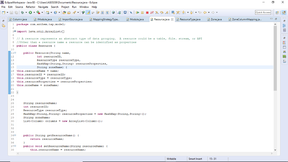Click the Step Into icon
This screenshot has width=288, height=162.
[157, 12]
